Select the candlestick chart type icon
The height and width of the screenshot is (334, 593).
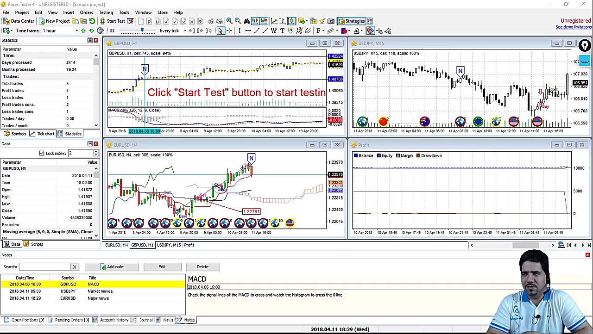pyautogui.click(x=291, y=21)
